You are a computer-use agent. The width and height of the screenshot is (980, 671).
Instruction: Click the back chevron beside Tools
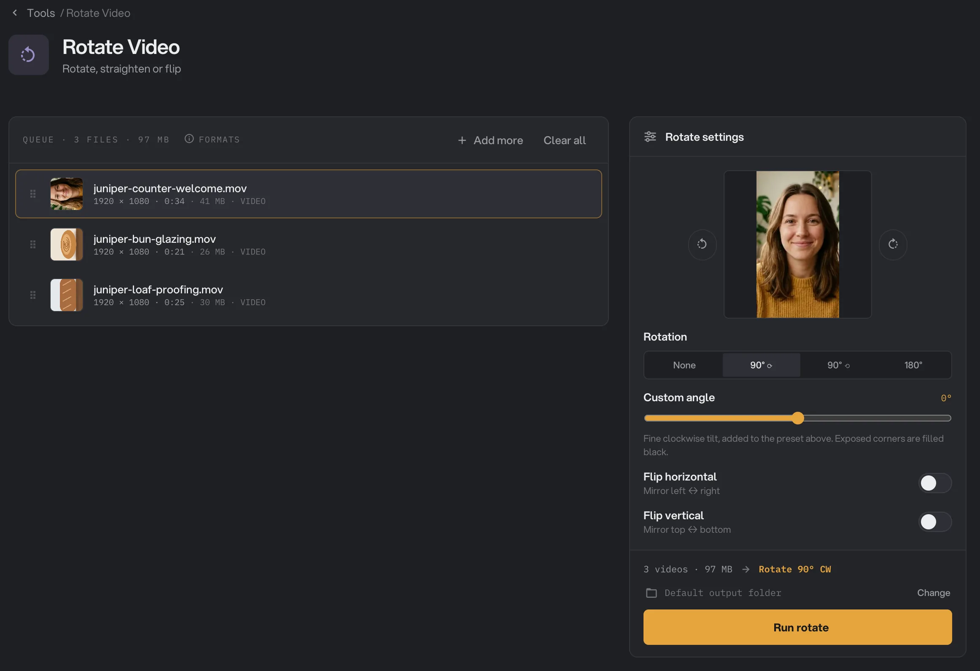(x=15, y=13)
